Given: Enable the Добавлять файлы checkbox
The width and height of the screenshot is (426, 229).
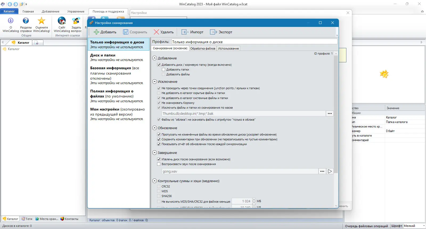Looking at the screenshot, I should click(x=163, y=74).
